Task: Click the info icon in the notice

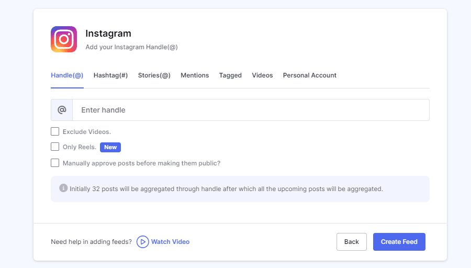Action: click(63, 188)
